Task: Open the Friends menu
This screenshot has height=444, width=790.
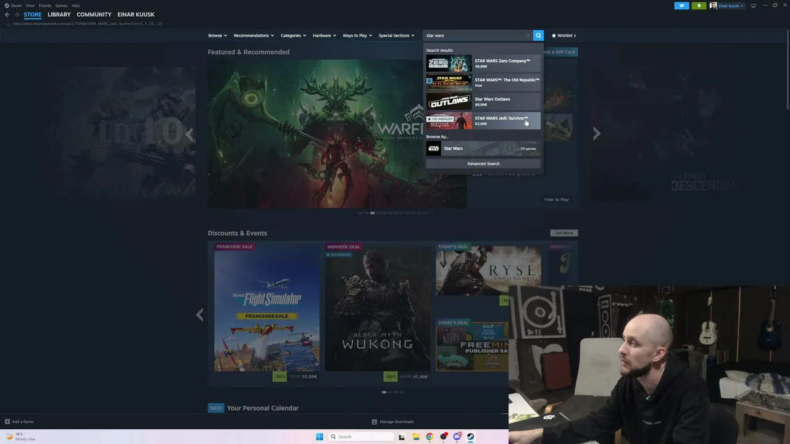Action: pyautogui.click(x=45, y=6)
